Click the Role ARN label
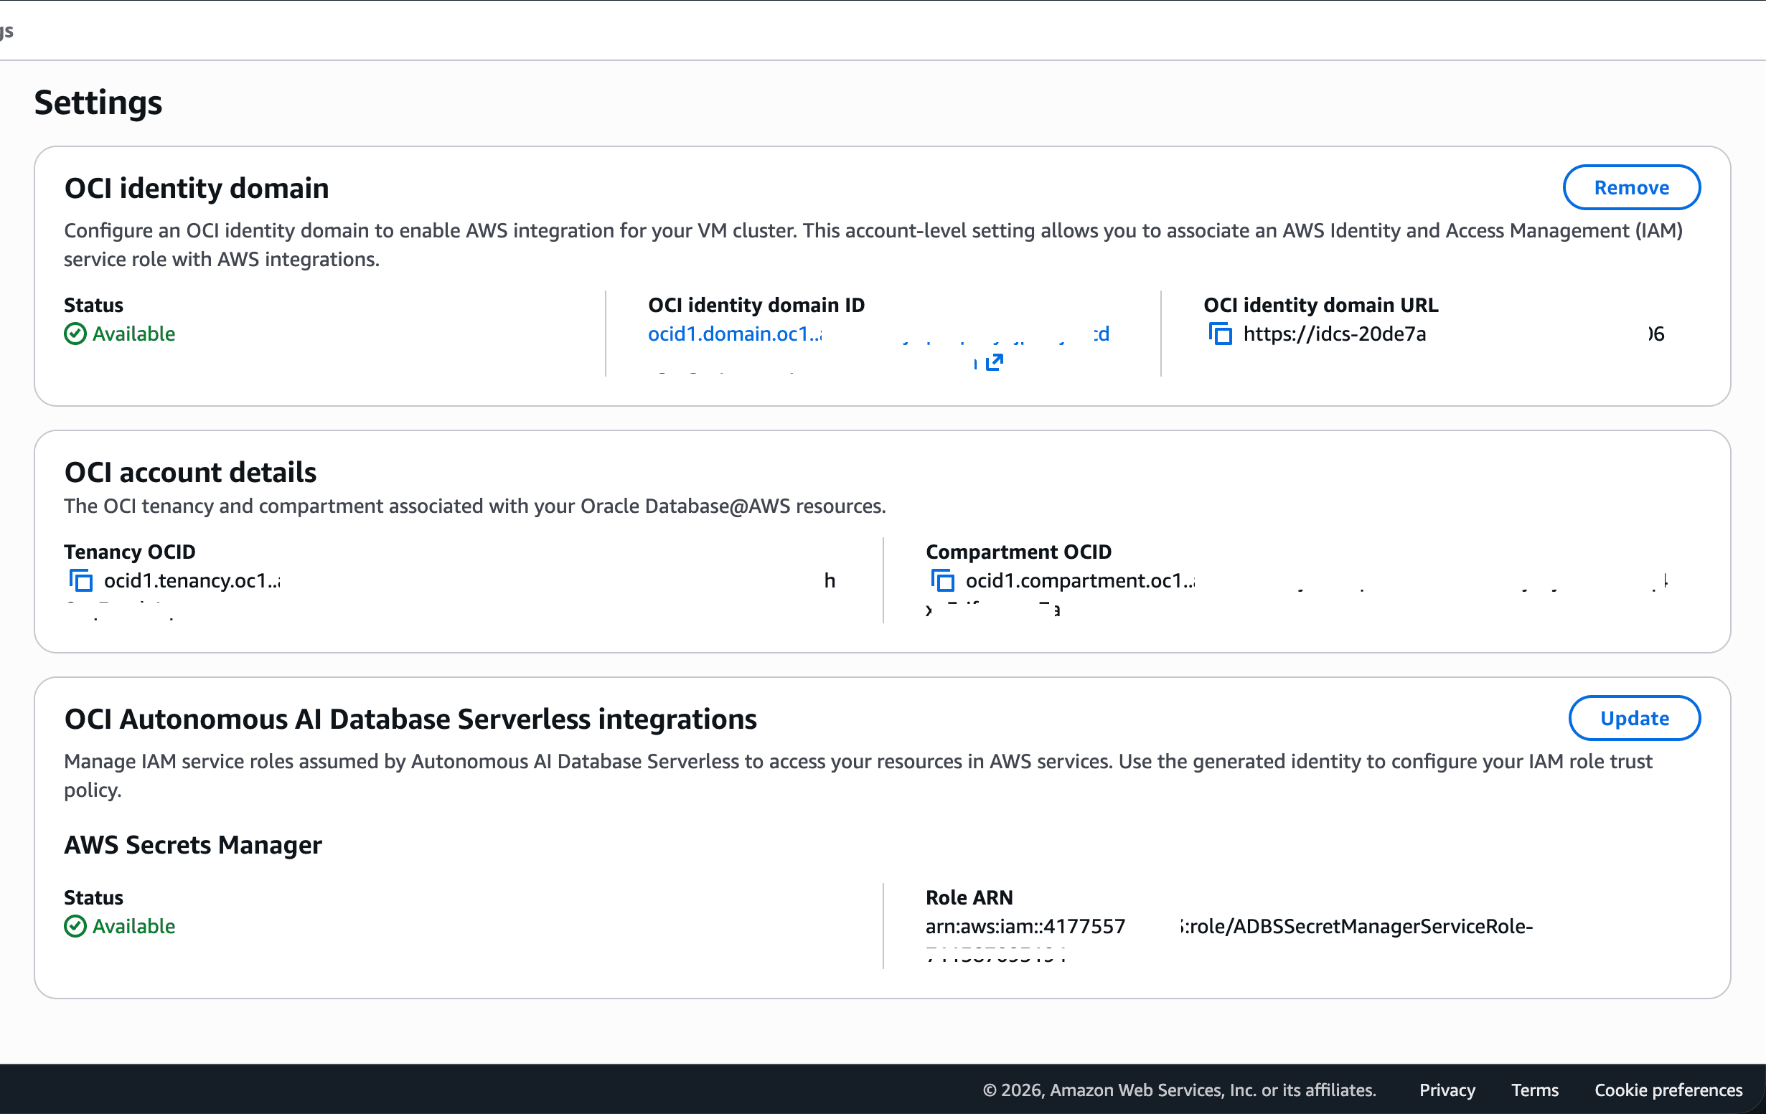 coord(968,898)
